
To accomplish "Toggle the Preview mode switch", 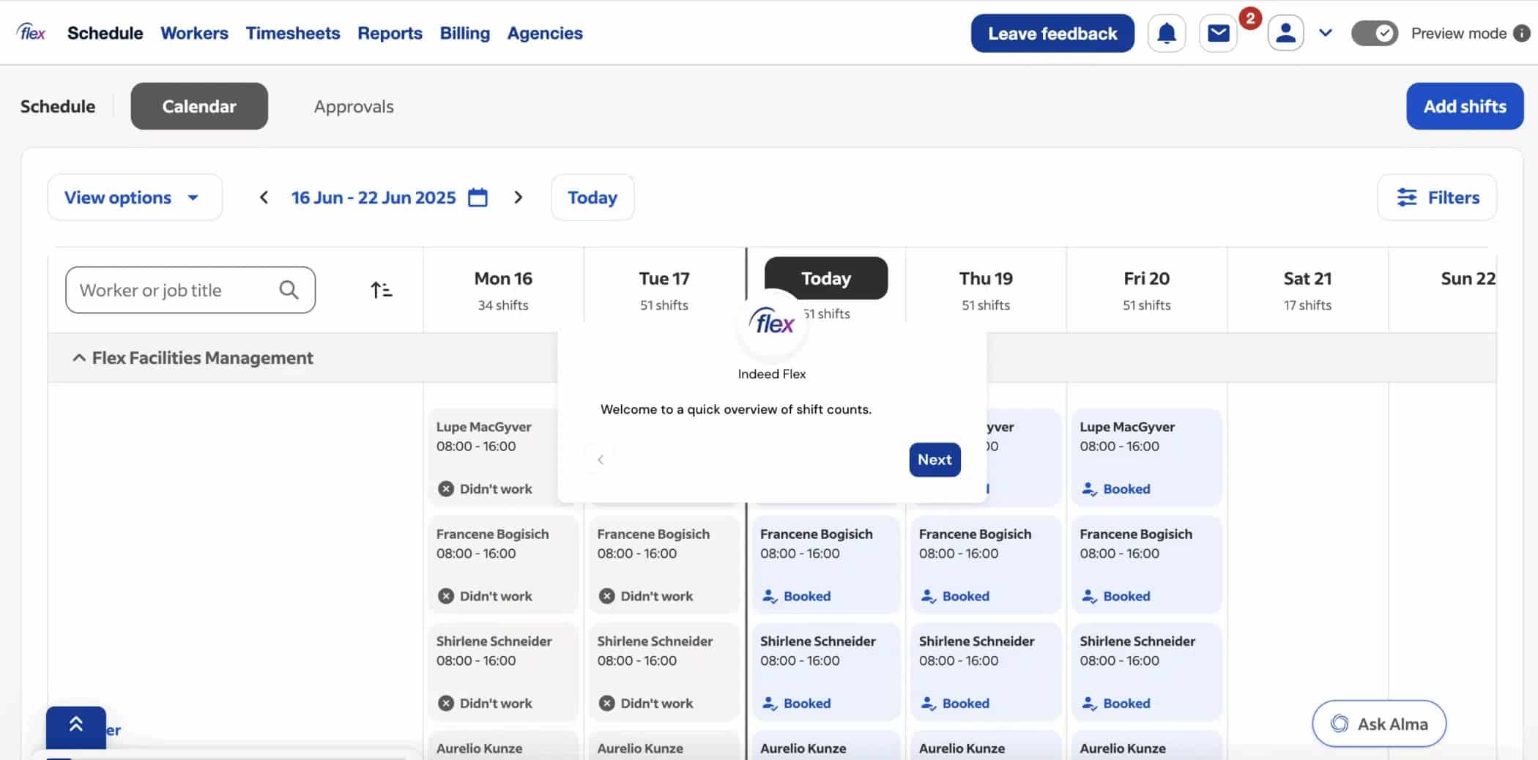I will [x=1374, y=34].
